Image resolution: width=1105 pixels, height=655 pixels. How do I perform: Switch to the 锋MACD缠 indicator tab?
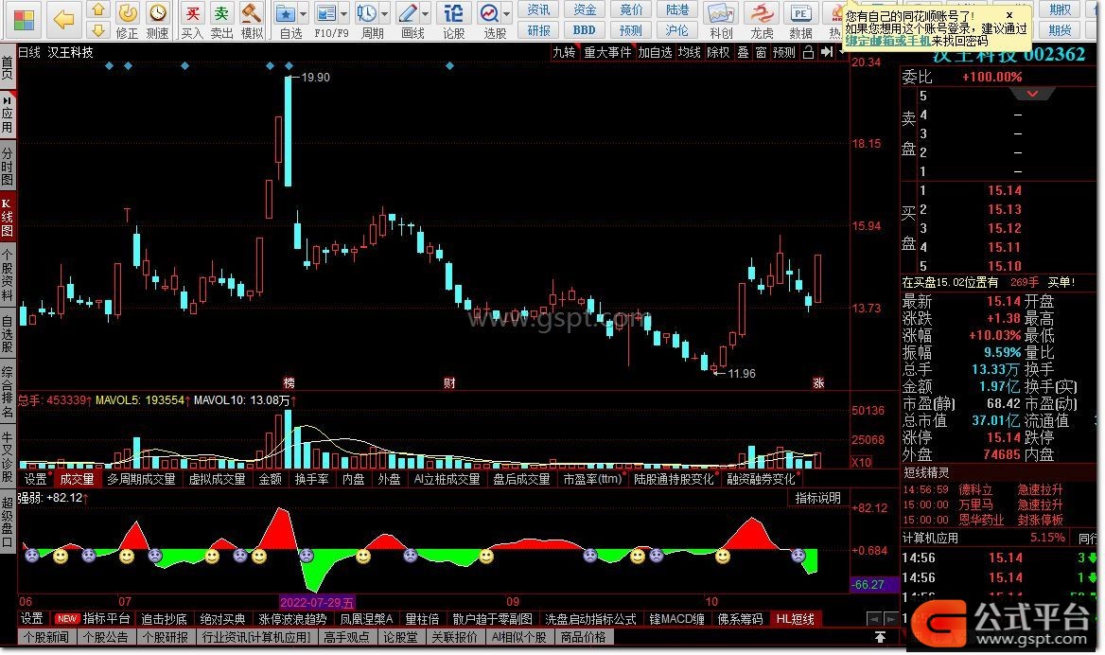point(676,619)
